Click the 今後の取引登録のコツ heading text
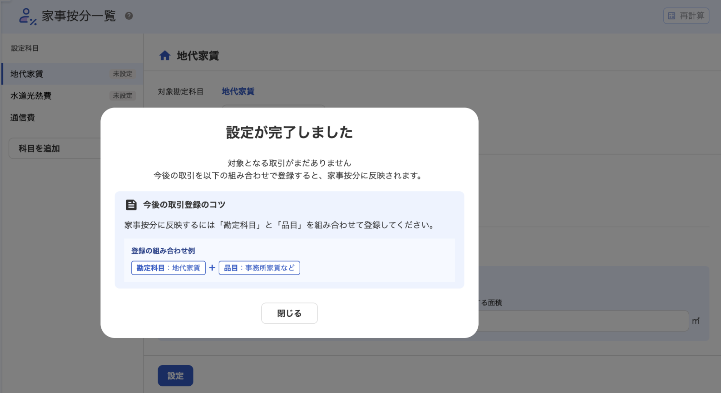This screenshot has height=393, width=721. [184, 205]
